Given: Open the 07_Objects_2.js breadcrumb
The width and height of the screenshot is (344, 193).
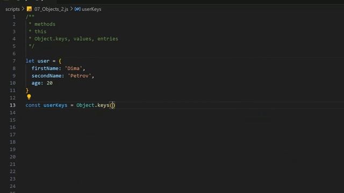Looking at the screenshot, I should [x=51, y=9].
